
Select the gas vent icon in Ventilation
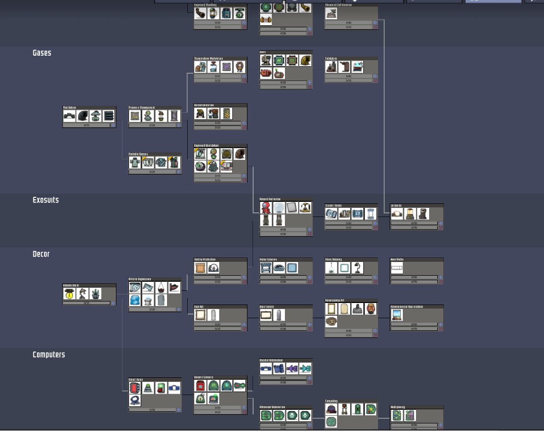tap(96, 116)
